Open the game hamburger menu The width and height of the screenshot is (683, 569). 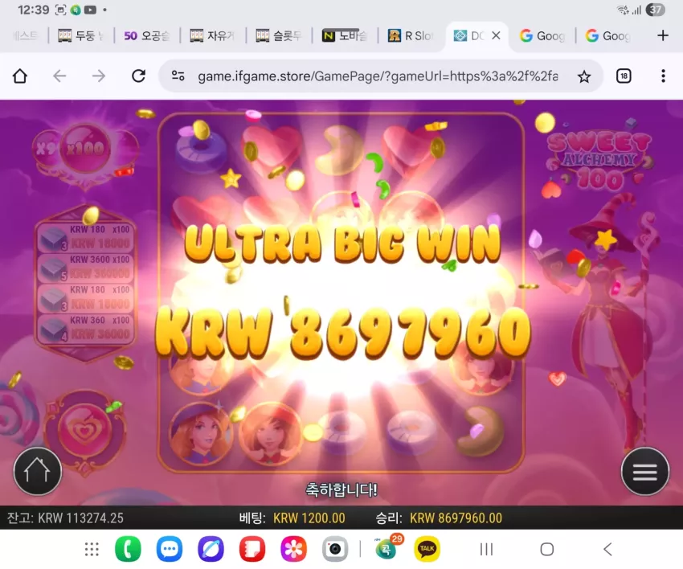(x=645, y=472)
